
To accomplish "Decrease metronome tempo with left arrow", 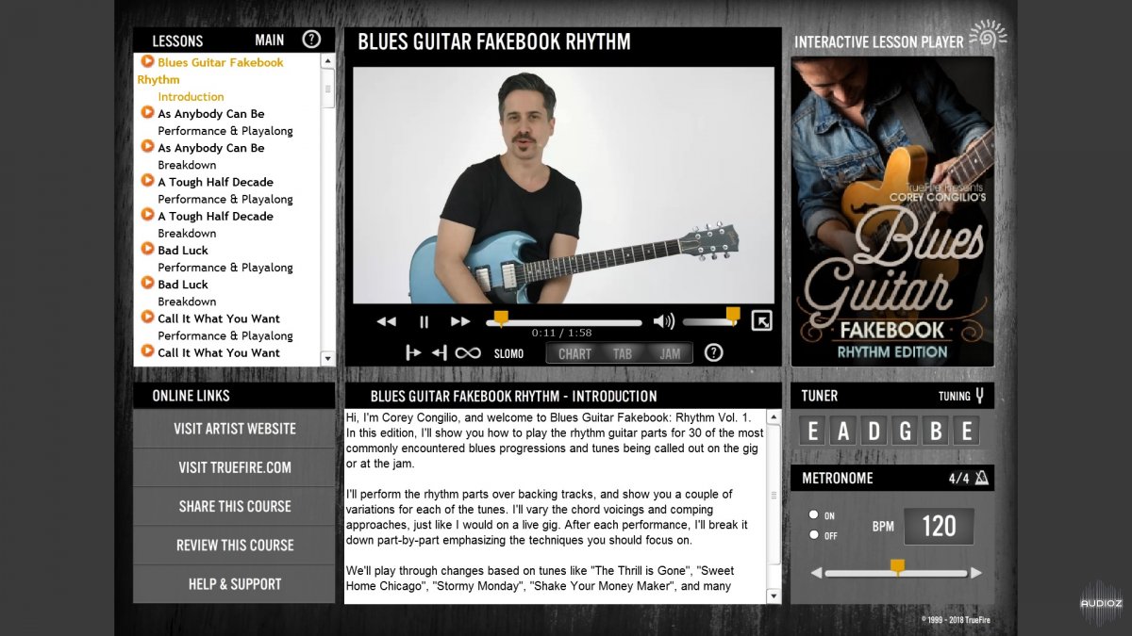I will point(817,572).
